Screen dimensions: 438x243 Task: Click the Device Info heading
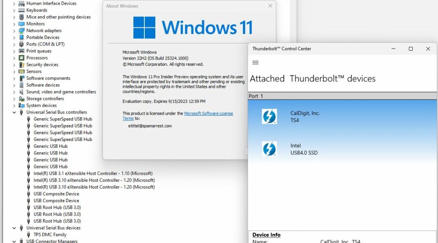[267, 235]
